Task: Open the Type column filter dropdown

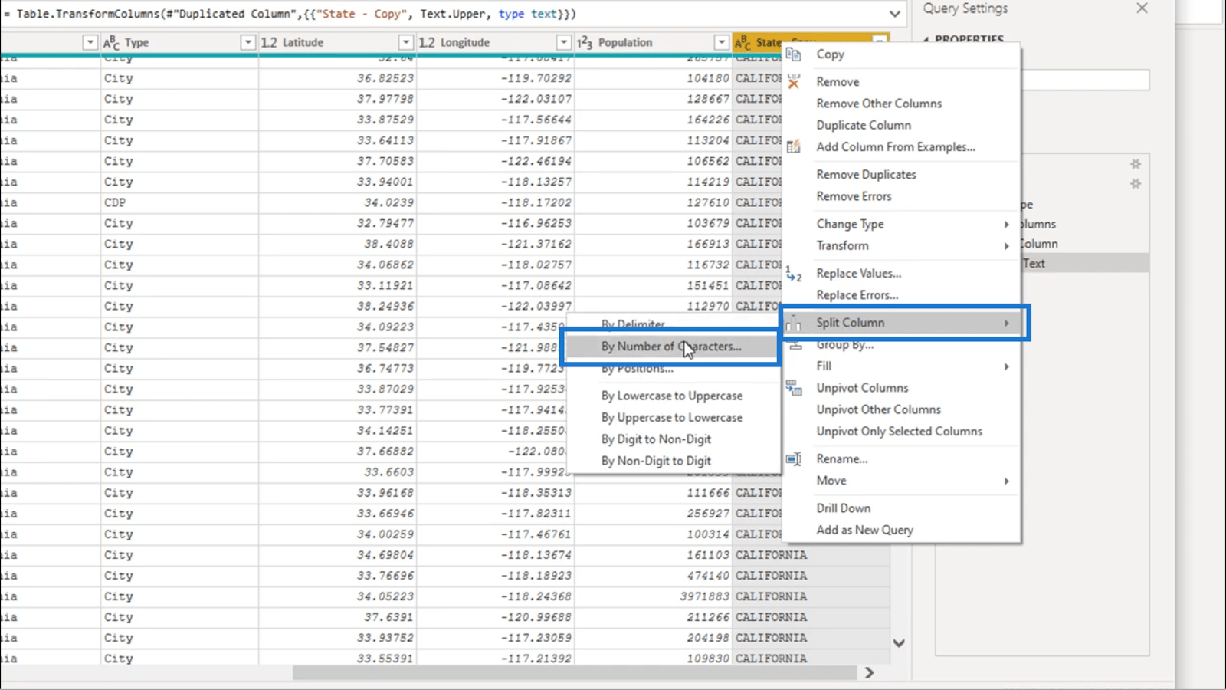Action: click(247, 42)
